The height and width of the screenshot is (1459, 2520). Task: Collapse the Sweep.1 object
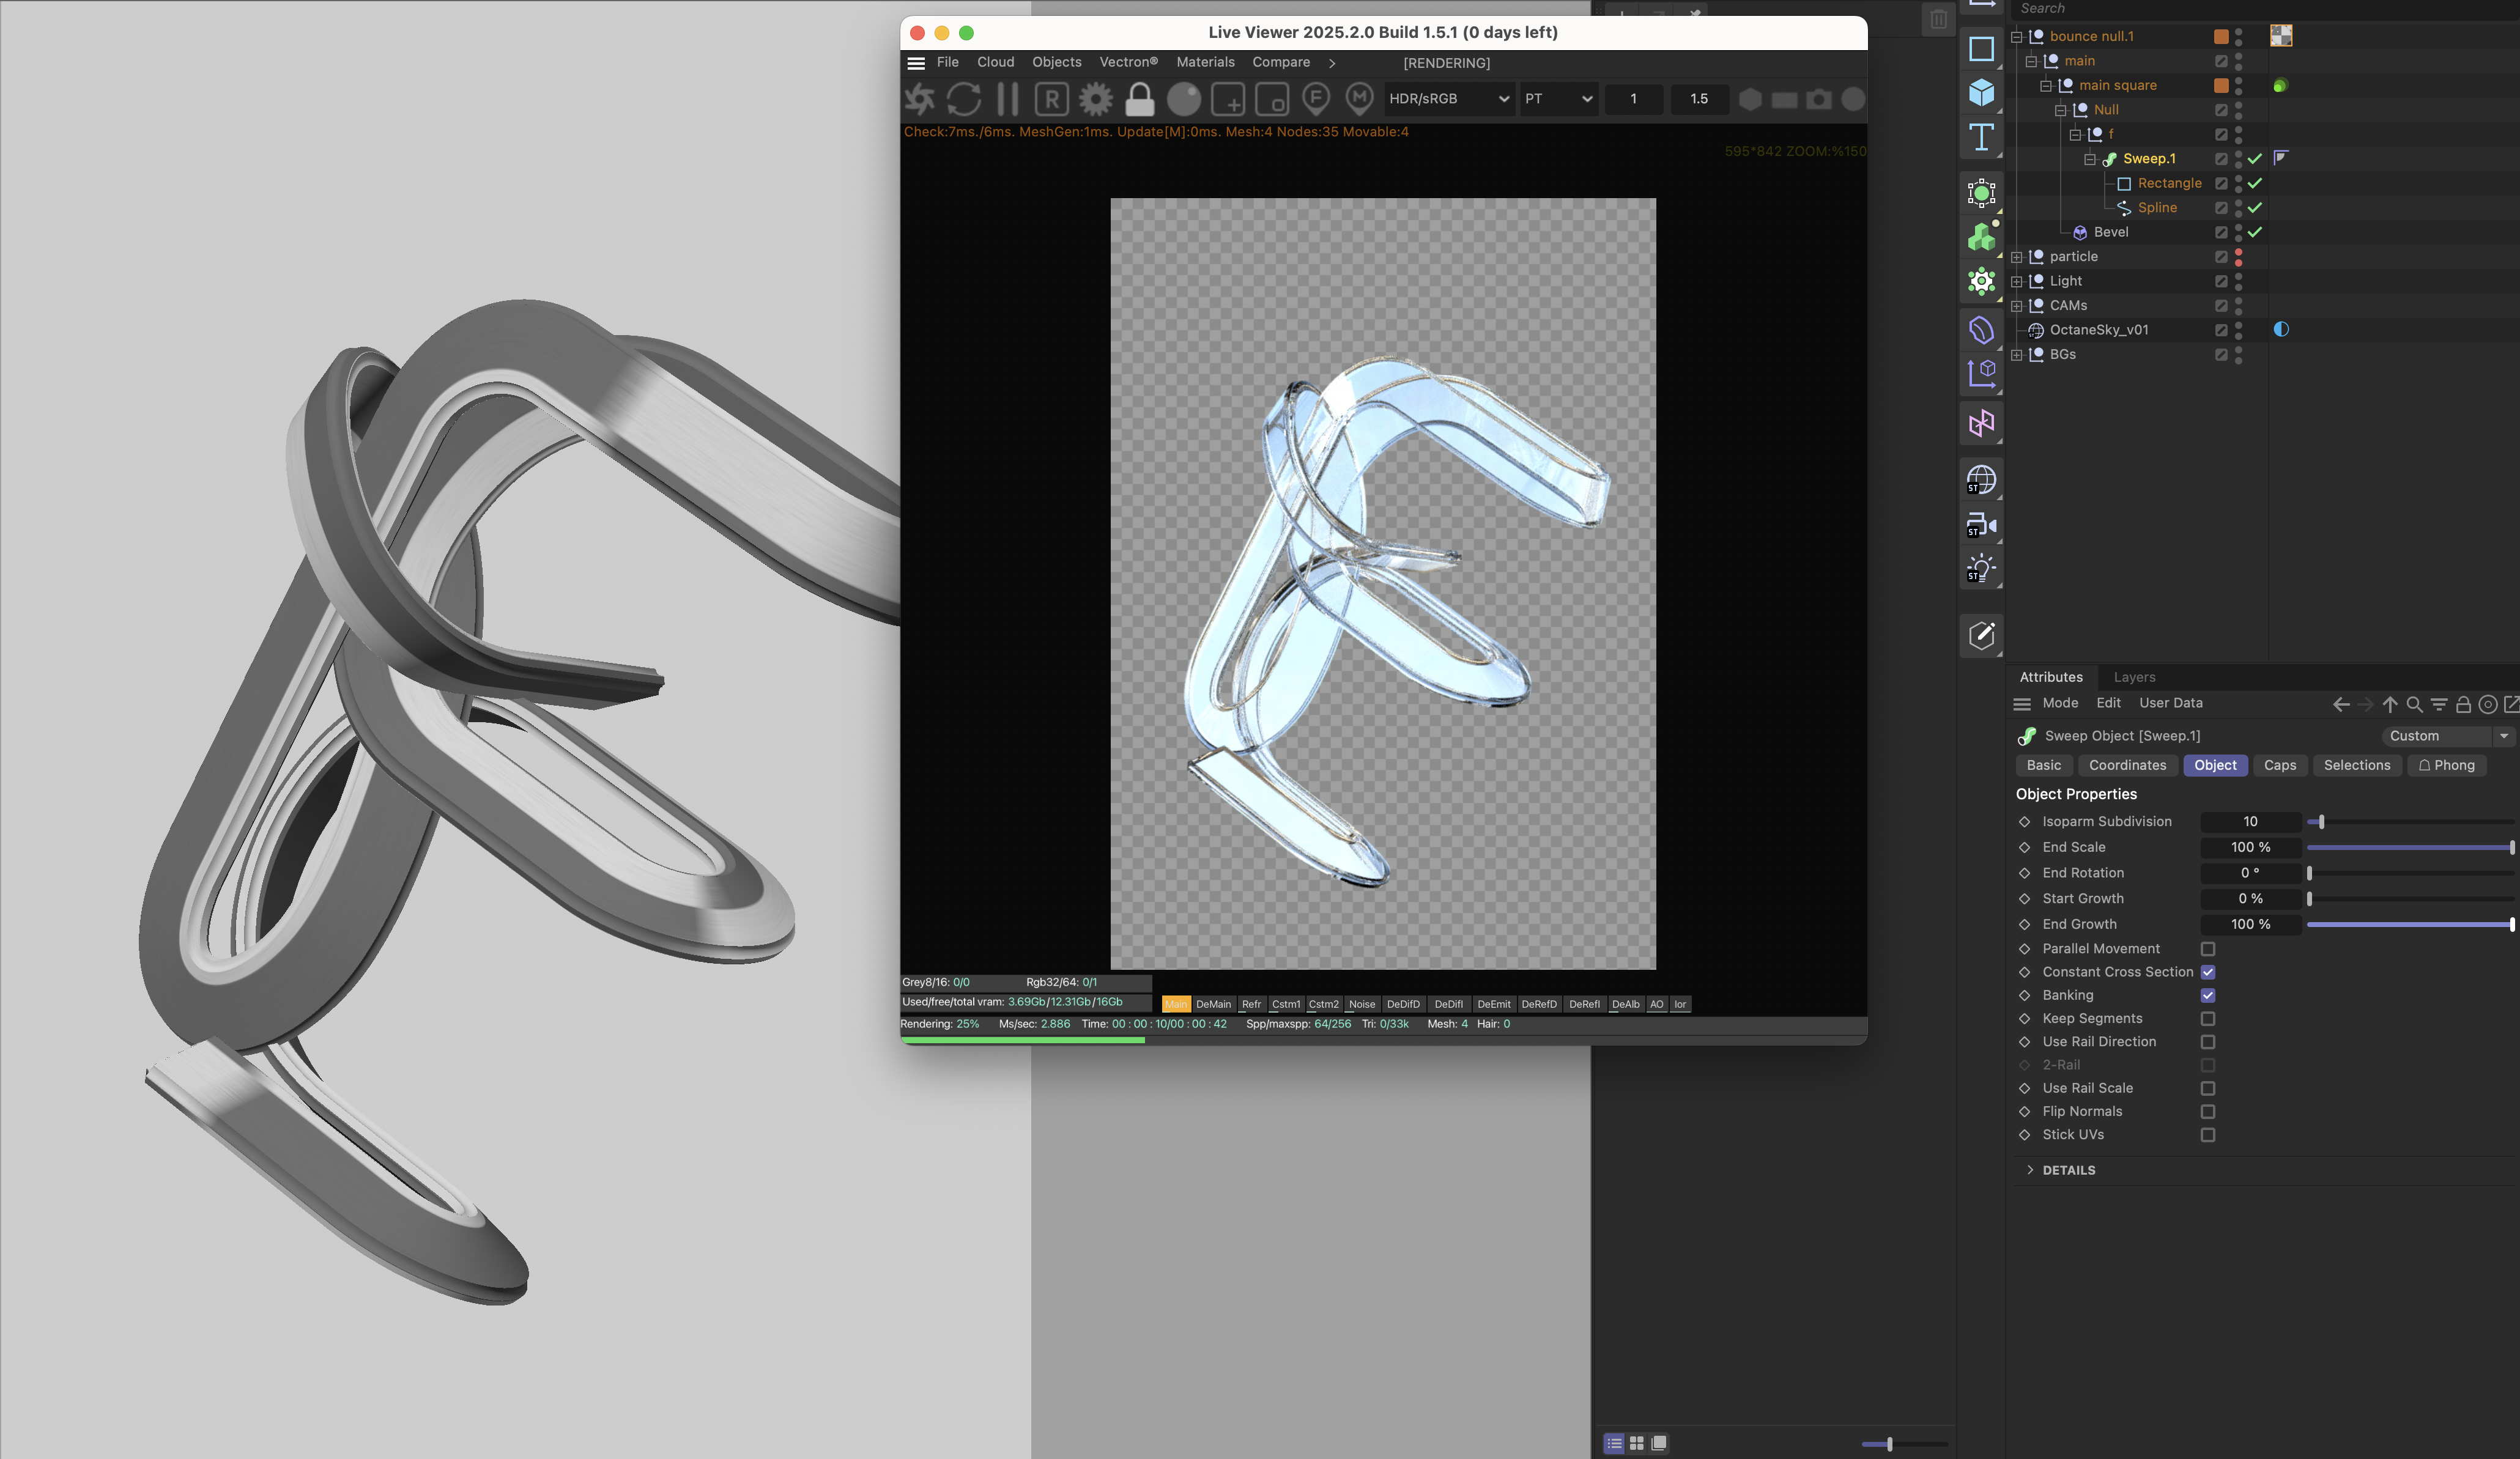tap(2090, 159)
